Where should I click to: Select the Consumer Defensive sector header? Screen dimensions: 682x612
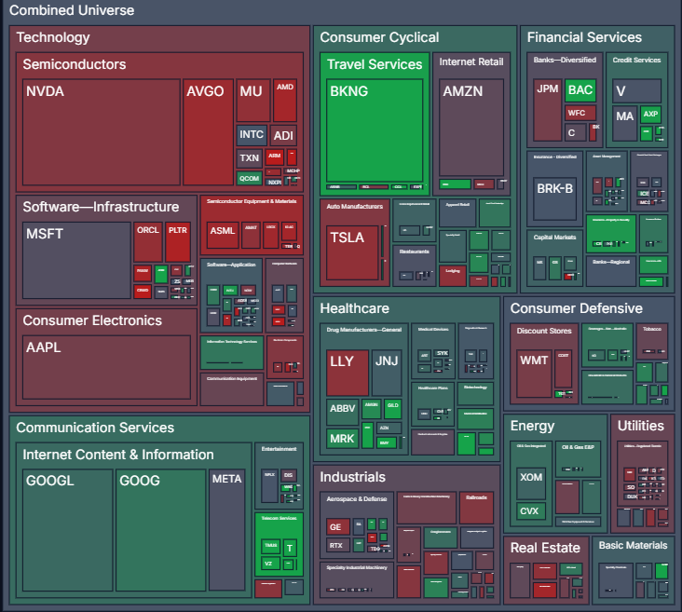pyautogui.click(x=577, y=308)
